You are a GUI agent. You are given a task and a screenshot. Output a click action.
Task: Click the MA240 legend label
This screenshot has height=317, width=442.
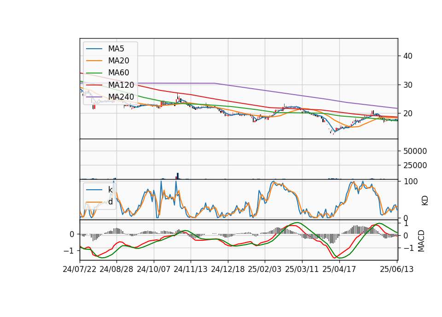(x=121, y=97)
